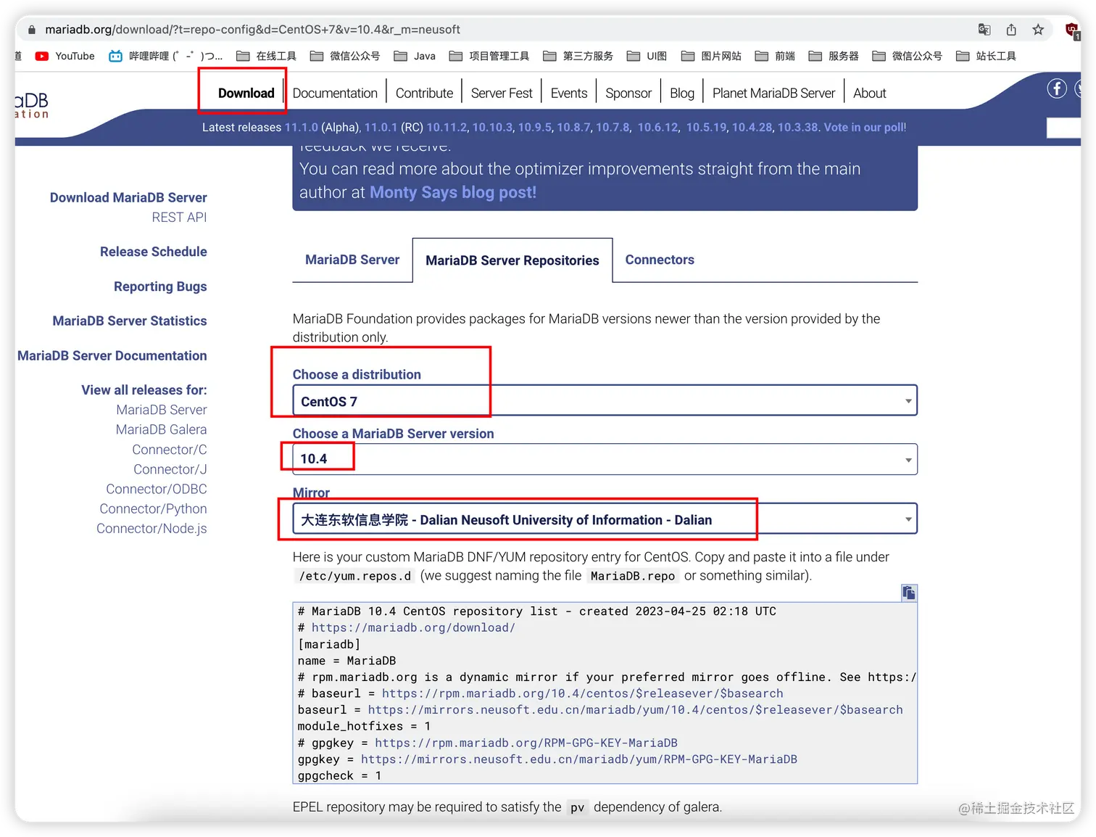Open the 第三方服务 bookmark folder
The width and height of the screenshot is (1096, 837).
[x=578, y=56]
